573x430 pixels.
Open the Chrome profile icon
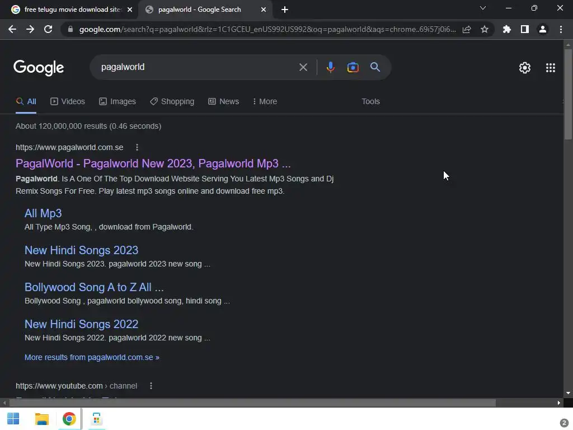[543, 29]
